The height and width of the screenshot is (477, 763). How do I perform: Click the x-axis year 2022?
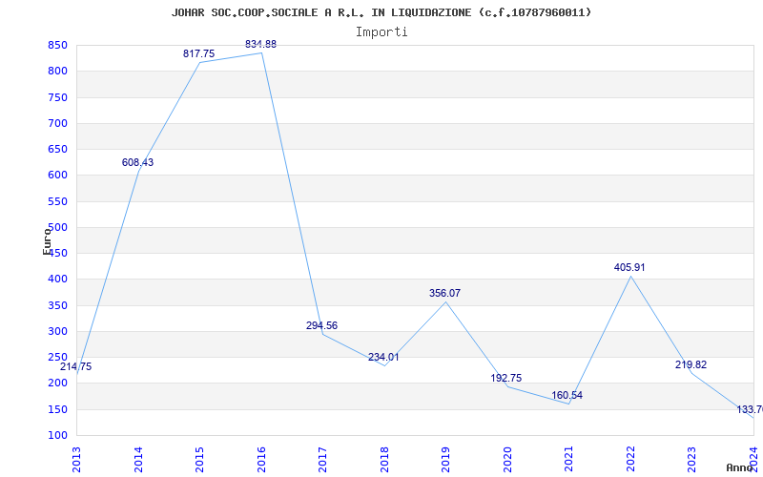630,459
